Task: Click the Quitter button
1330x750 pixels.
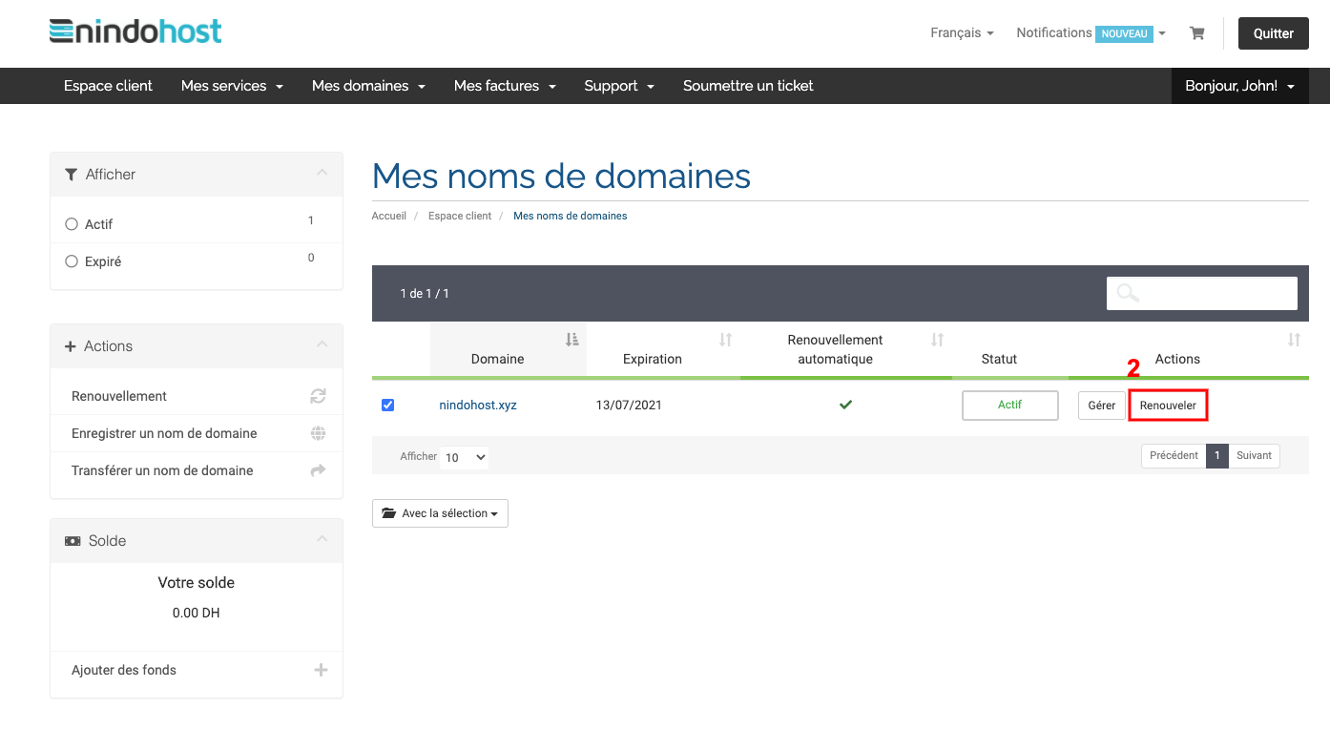Action: click(x=1274, y=33)
